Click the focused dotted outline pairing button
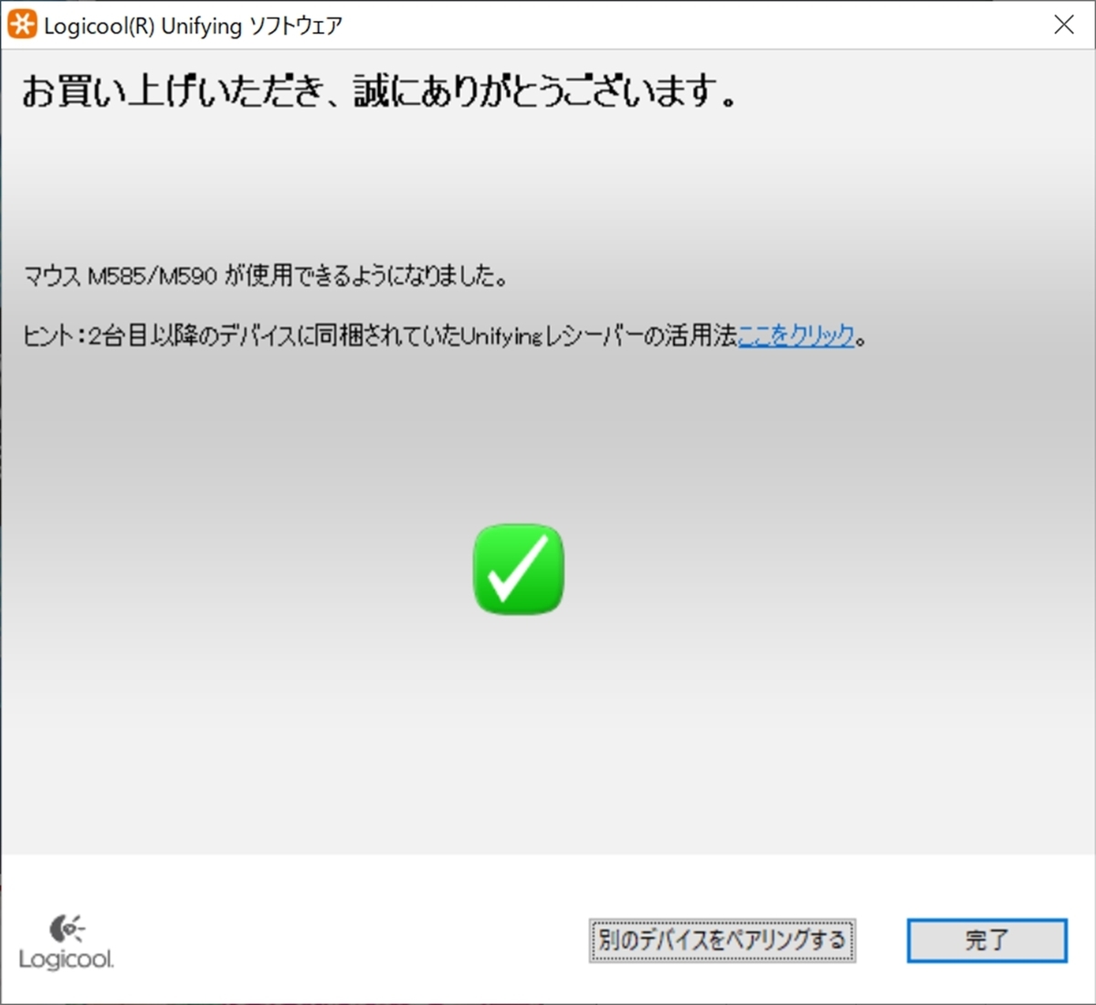This screenshot has height=1005, width=1096. (x=722, y=938)
